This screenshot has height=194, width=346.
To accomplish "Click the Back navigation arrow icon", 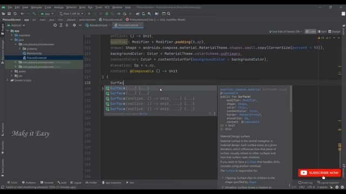I will 22,13.
